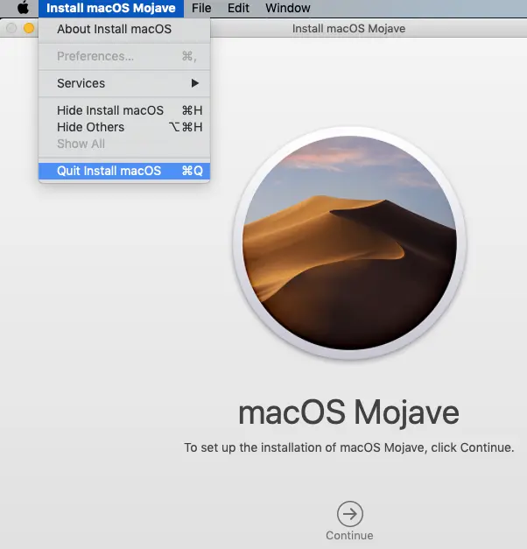The height and width of the screenshot is (549, 527).
Task: Click the macOS Mojave dune artwork
Action: (349, 243)
